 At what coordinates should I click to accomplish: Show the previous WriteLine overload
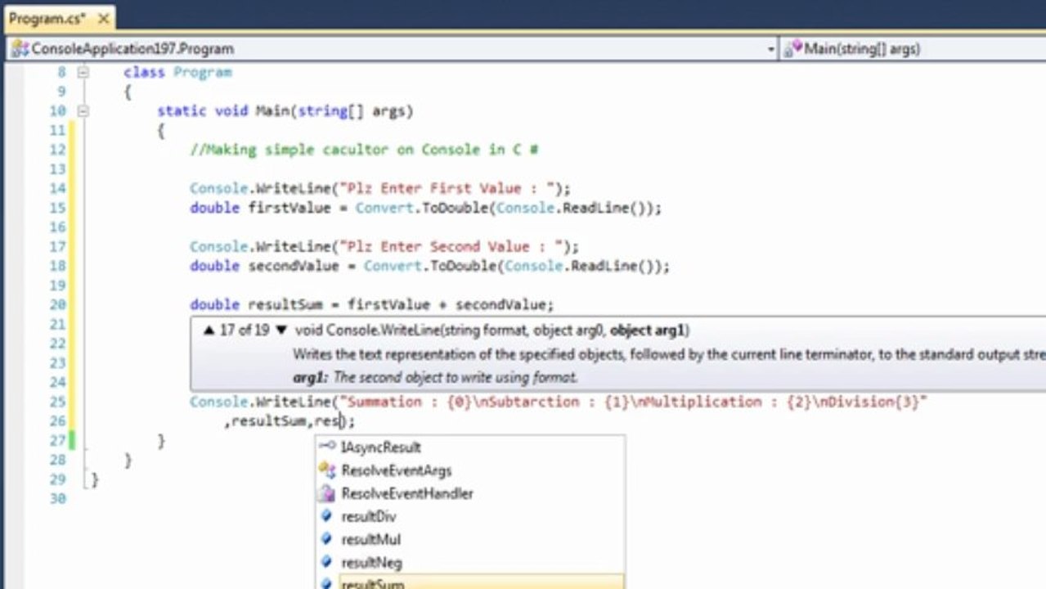[x=209, y=330]
